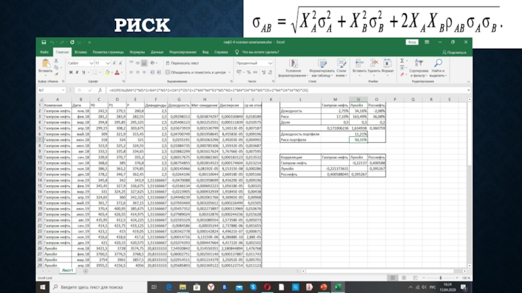Open Справка tab
This screenshot has width=522, height=293.
221,52
